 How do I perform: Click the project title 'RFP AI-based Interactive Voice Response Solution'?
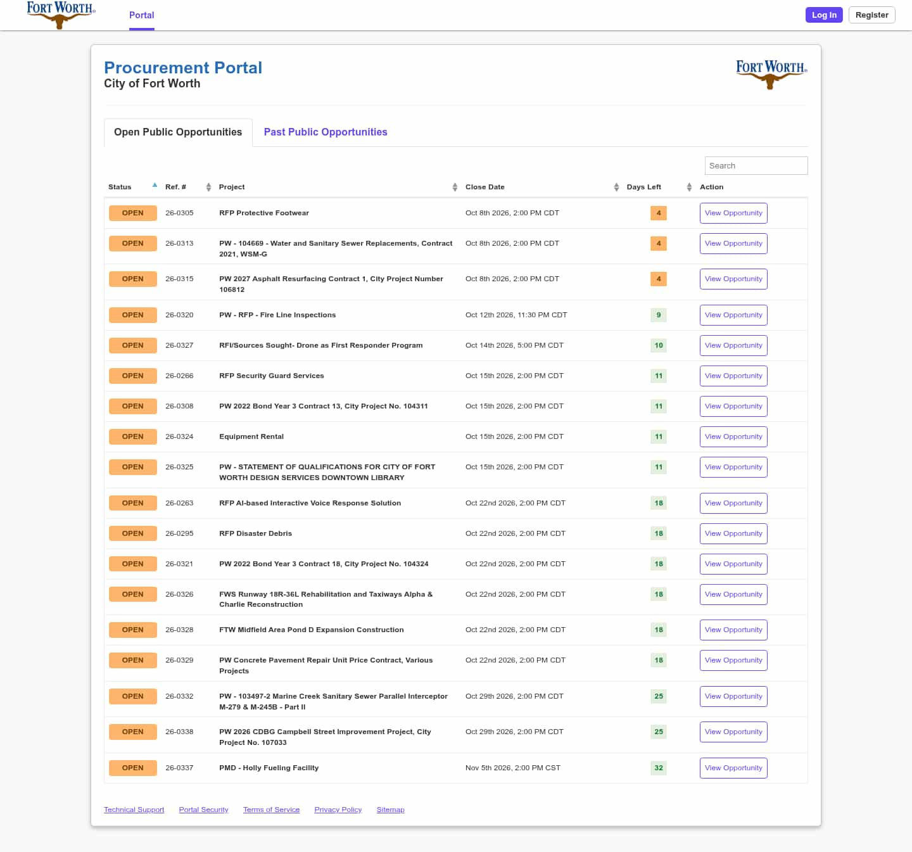click(310, 503)
